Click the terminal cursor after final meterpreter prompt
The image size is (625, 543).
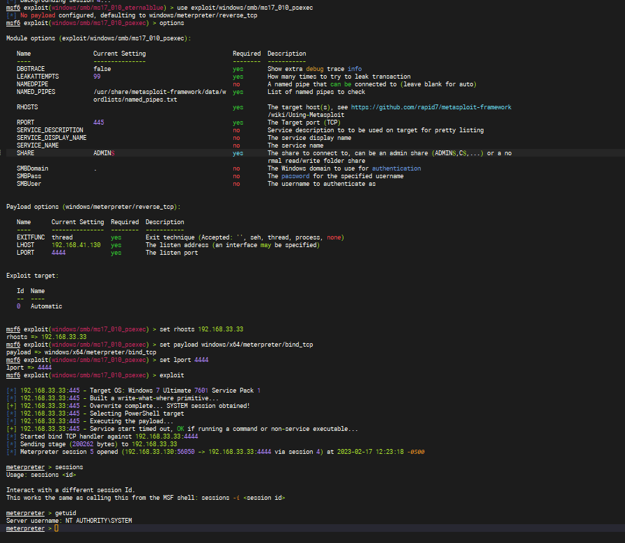pyautogui.click(x=56, y=528)
